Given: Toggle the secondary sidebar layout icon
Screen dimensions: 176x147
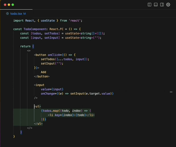Looking at the screenshot, I should pos(162,5).
